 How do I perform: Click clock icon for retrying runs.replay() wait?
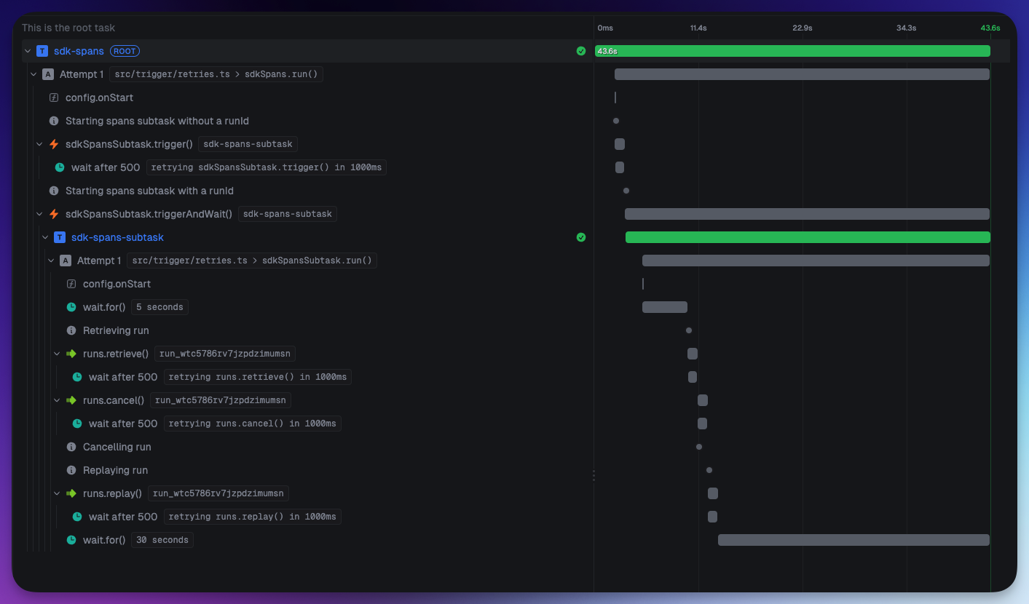(x=77, y=517)
